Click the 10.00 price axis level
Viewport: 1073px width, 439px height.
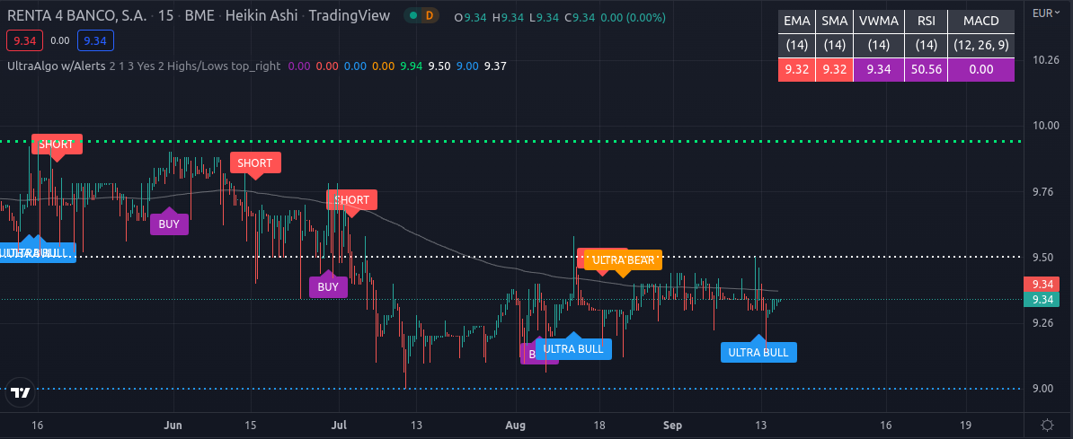click(1044, 126)
